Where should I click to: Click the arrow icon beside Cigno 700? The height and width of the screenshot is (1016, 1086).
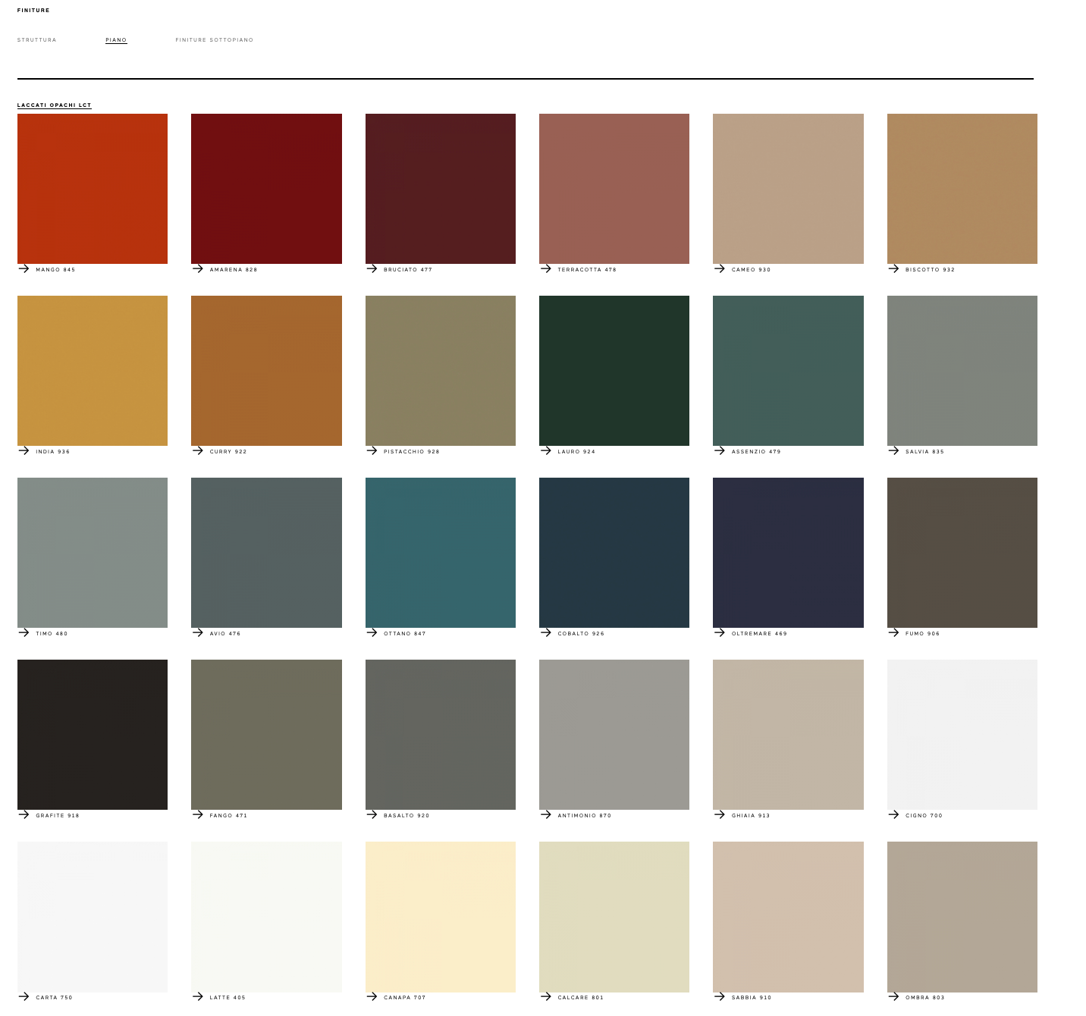click(893, 814)
